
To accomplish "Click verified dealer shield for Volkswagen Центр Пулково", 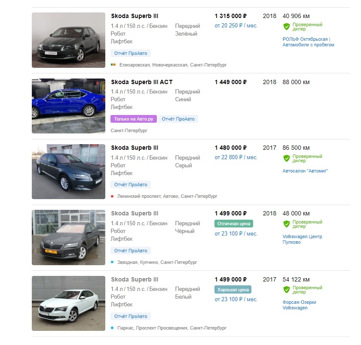I will tap(286, 224).
